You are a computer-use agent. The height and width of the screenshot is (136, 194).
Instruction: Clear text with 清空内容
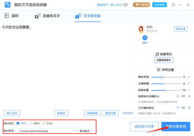click(110, 113)
